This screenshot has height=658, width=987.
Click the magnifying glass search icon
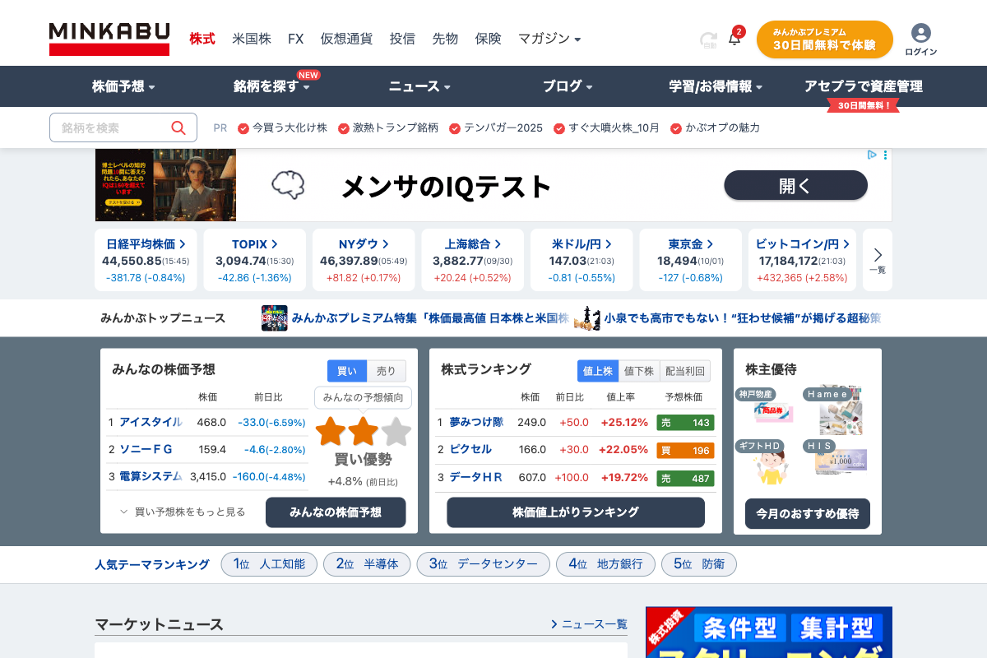coord(178,127)
